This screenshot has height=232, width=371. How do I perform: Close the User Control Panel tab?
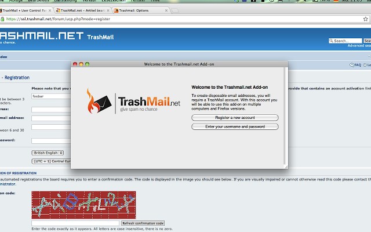50,10
